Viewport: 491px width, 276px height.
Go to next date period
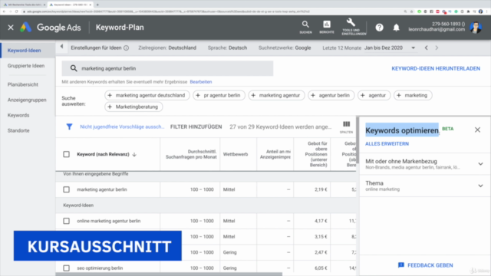(x=437, y=48)
